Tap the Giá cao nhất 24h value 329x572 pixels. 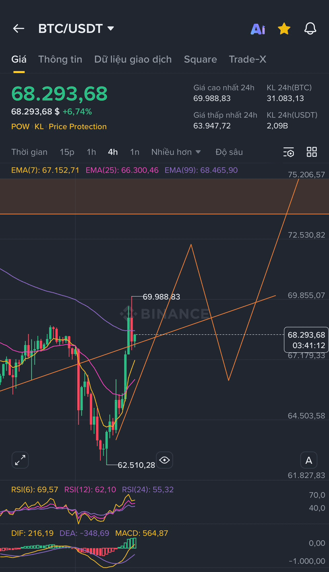coord(212,98)
